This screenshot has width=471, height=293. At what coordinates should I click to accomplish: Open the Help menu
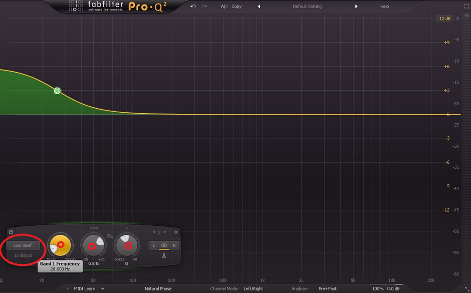click(384, 7)
